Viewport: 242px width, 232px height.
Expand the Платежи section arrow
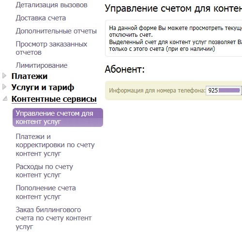point(4,76)
